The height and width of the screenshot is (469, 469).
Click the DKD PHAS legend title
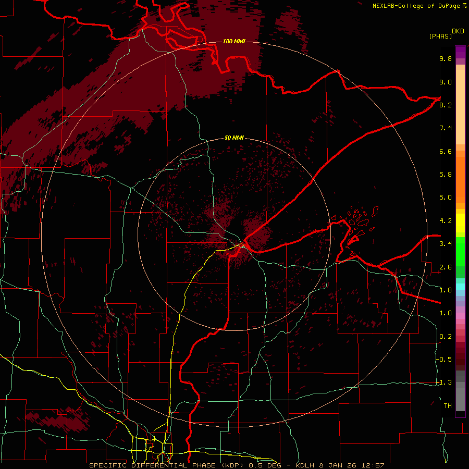[446, 33]
